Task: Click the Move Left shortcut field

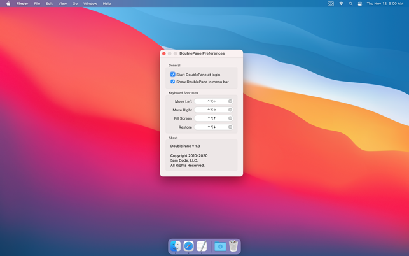Action: [213, 101]
